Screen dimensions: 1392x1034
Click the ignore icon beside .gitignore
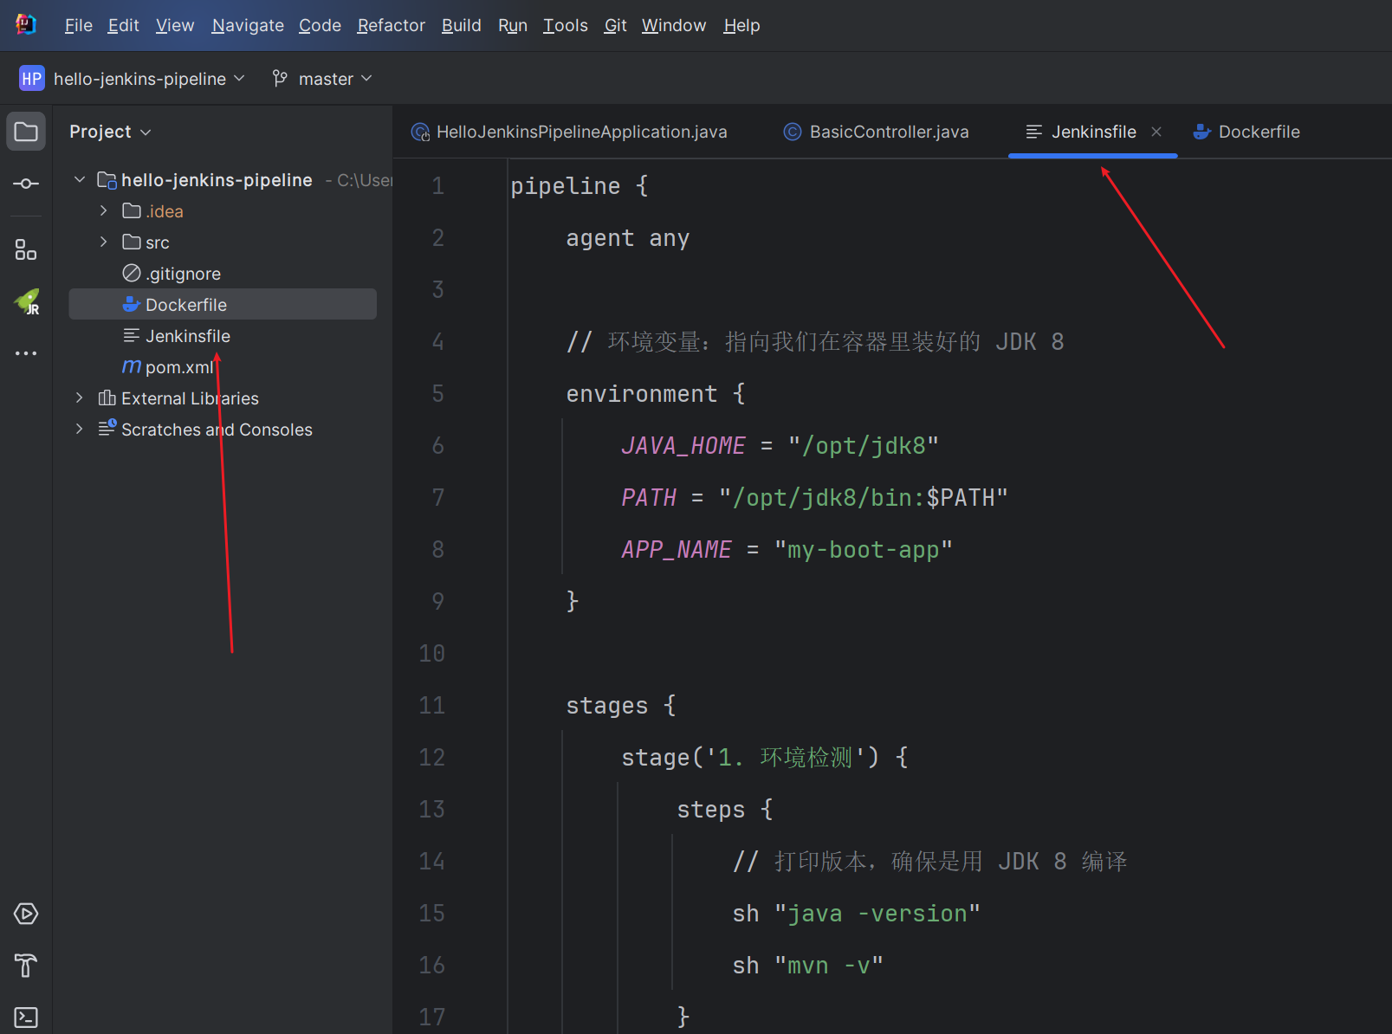[132, 274]
